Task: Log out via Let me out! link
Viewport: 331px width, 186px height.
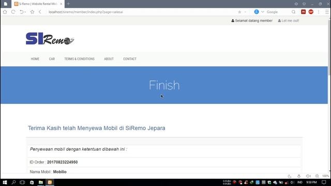Action: click(289, 21)
